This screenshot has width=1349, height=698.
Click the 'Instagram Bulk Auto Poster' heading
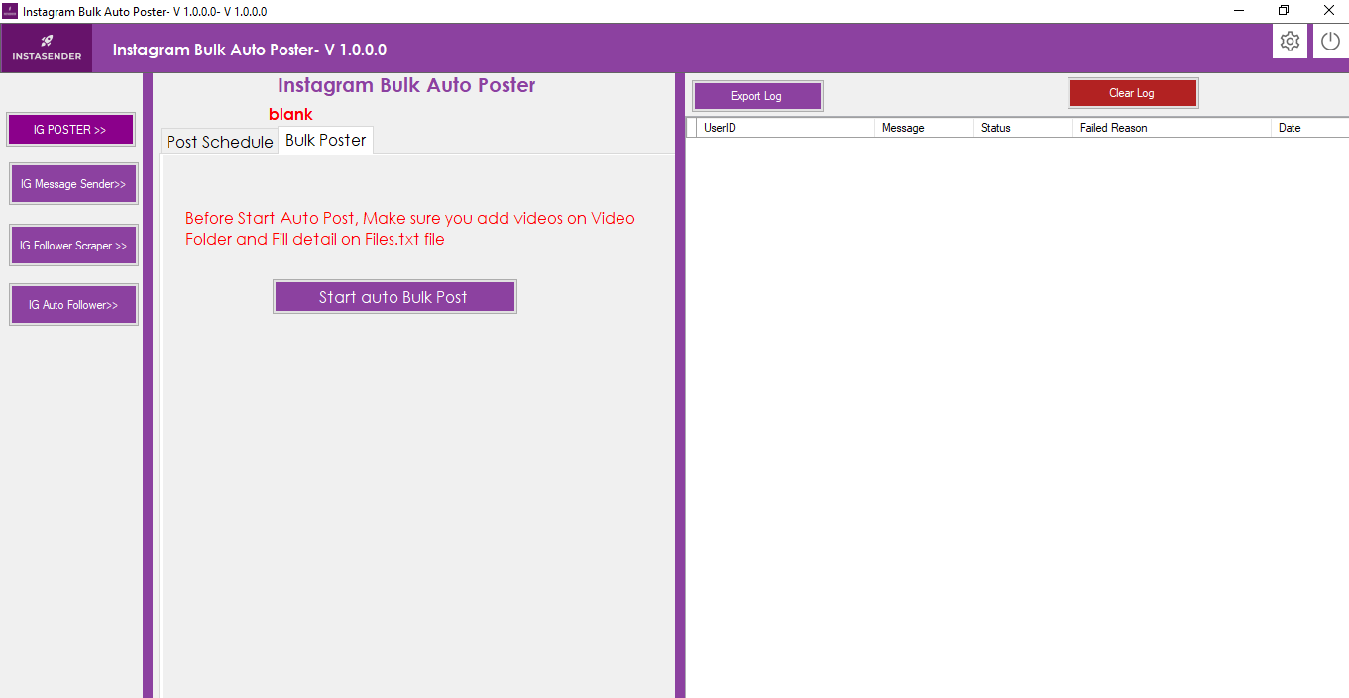point(406,85)
